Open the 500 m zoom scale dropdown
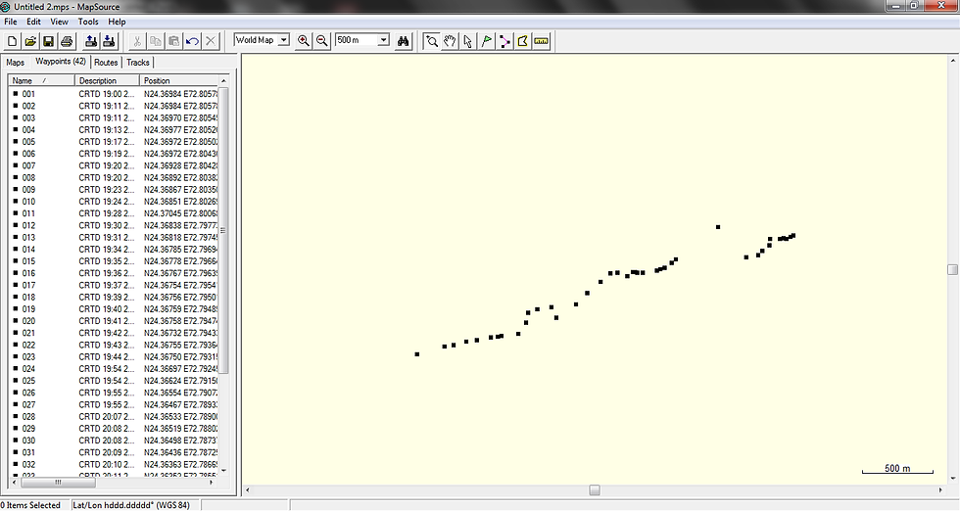This screenshot has height=511, width=960. coord(383,40)
